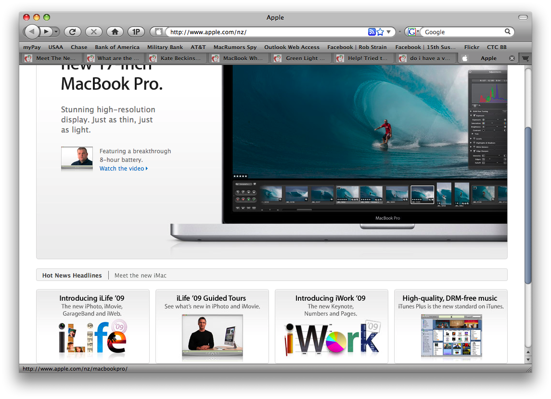Click the status bar URL text
The width and height of the screenshot is (551, 399).
point(75,369)
